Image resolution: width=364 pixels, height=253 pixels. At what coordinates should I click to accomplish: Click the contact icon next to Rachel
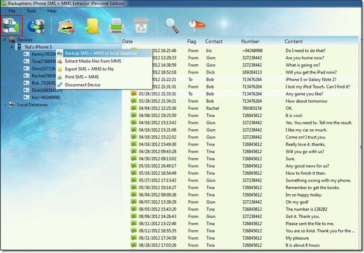[27, 76]
